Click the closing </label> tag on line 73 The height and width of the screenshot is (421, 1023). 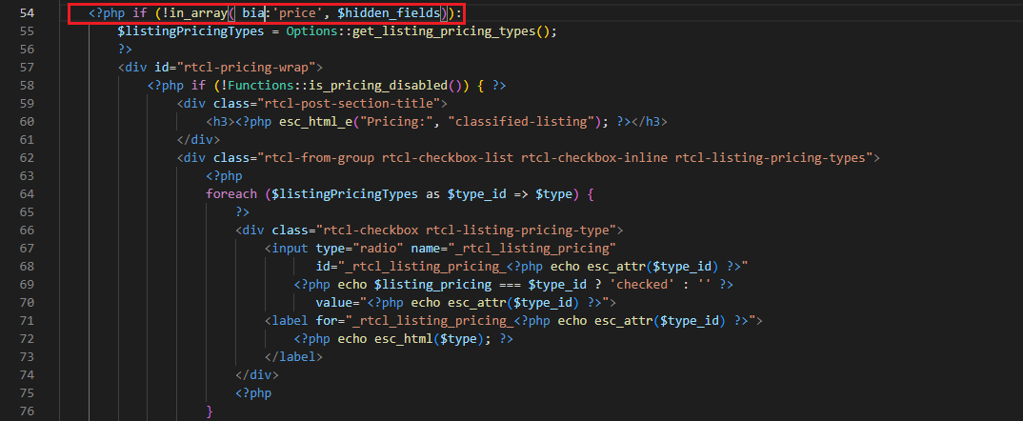[293, 357]
